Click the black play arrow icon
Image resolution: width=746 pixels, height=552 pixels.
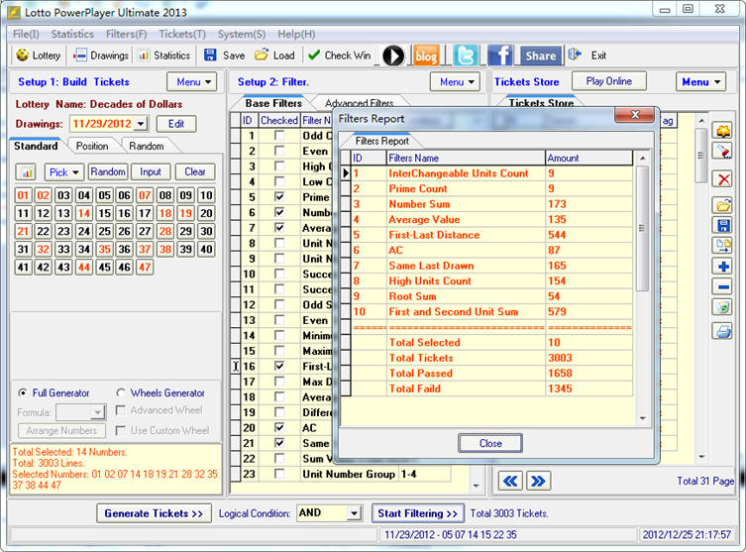coord(393,55)
